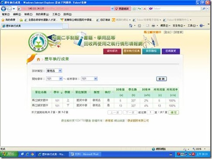Open the Help (說明) menu
The width and height of the screenshot is (212, 159).
click(x=68, y=14)
